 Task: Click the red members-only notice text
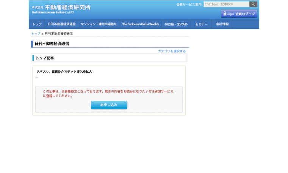point(108,93)
